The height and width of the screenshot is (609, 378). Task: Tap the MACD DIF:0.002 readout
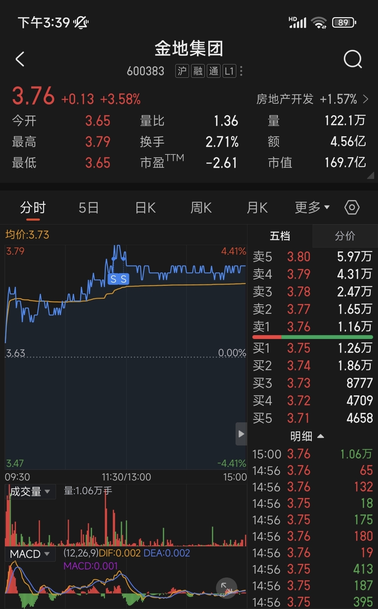pyautogui.click(x=120, y=553)
